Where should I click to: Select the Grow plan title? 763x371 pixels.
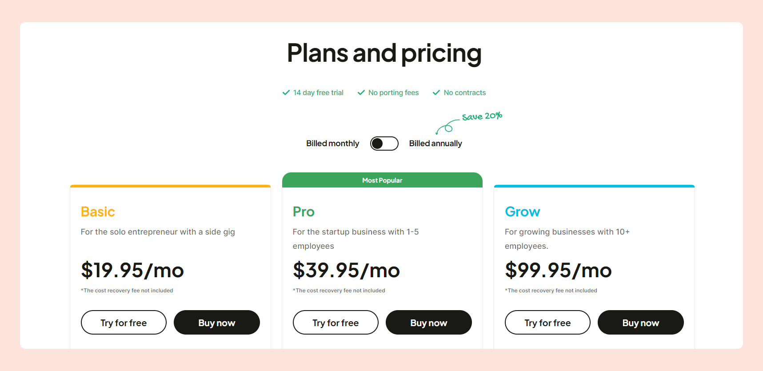tap(523, 211)
